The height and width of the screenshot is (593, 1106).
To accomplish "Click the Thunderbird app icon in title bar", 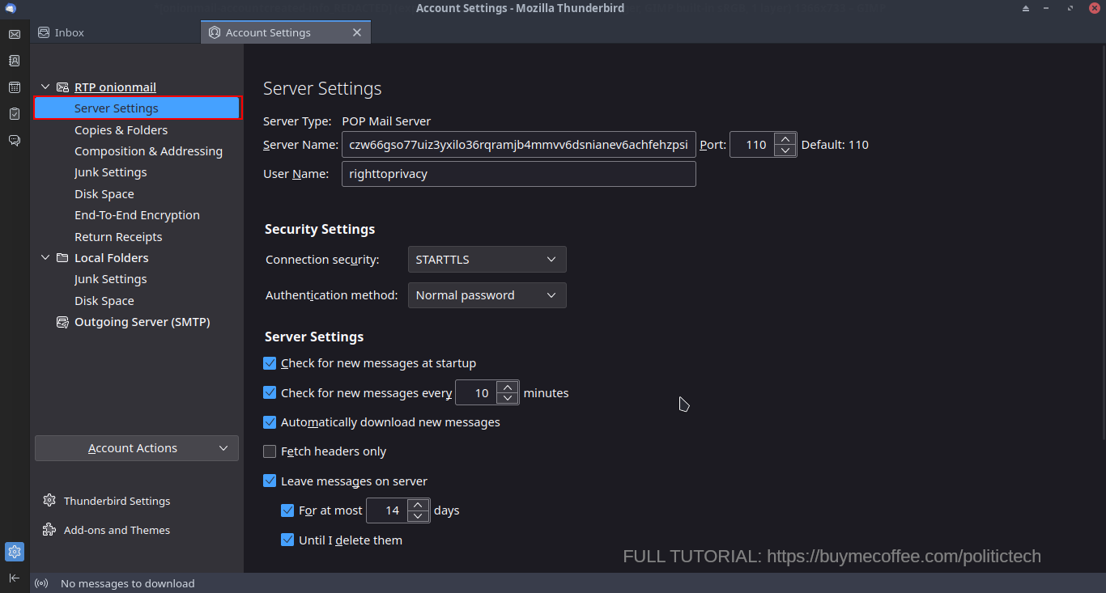I will [11, 8].
